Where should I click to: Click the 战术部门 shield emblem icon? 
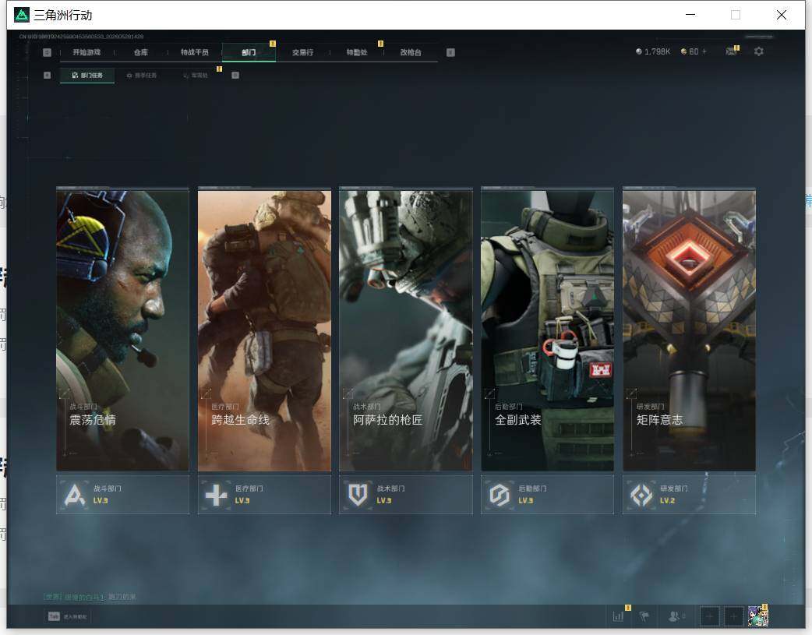coord(358,495)
